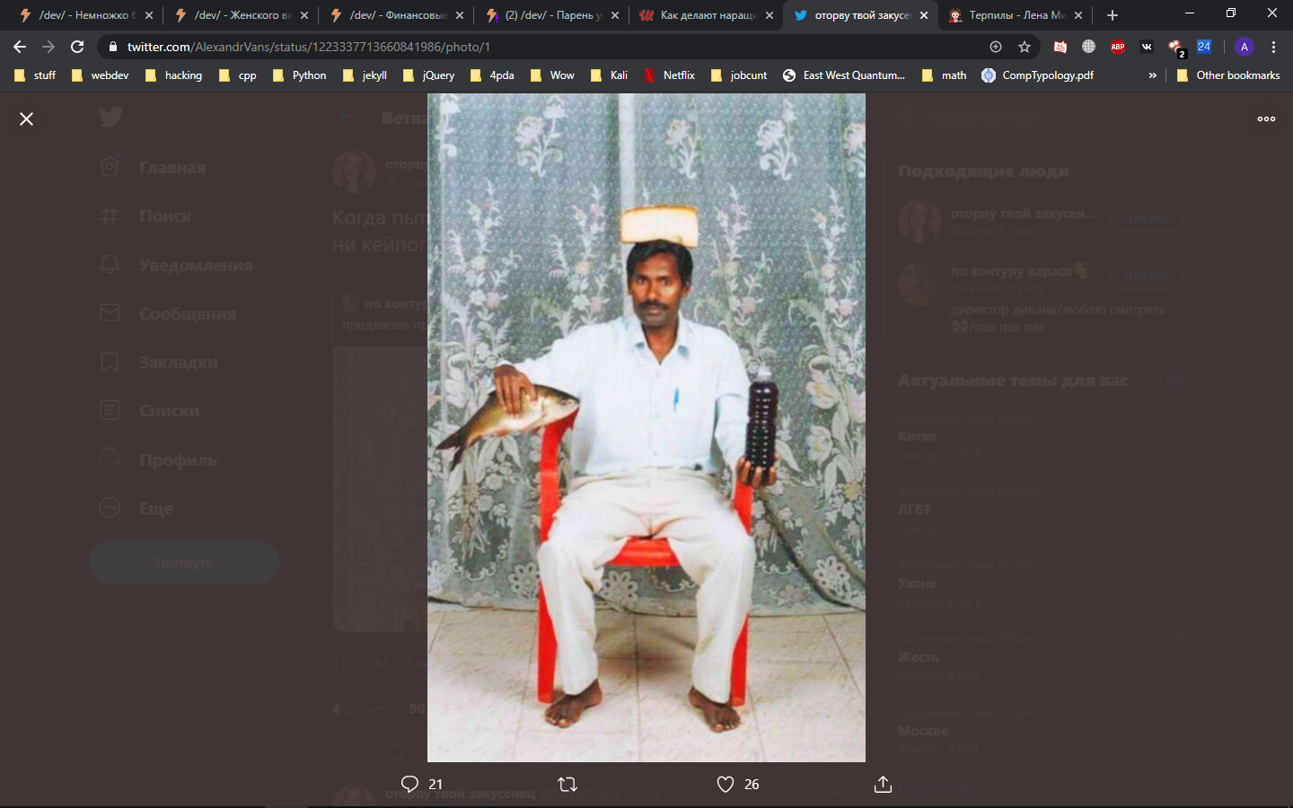Open the 'math' bookmarks folder
1293x808 pixels.
[945, 75]
